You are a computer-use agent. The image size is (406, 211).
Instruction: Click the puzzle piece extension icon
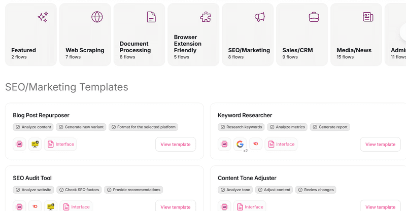pos(206,17)
